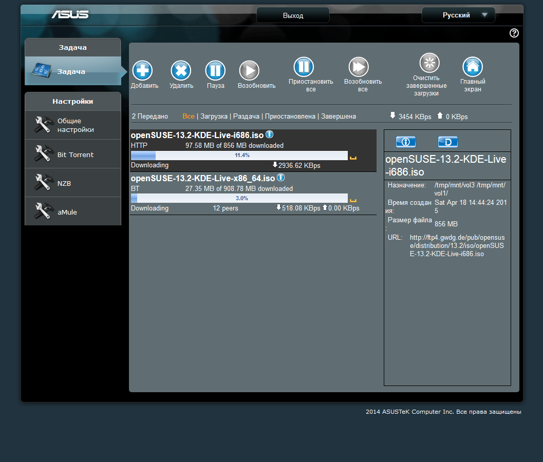
Task: Click the tools icon next to Общие настройки
Action: click(43, 125)
